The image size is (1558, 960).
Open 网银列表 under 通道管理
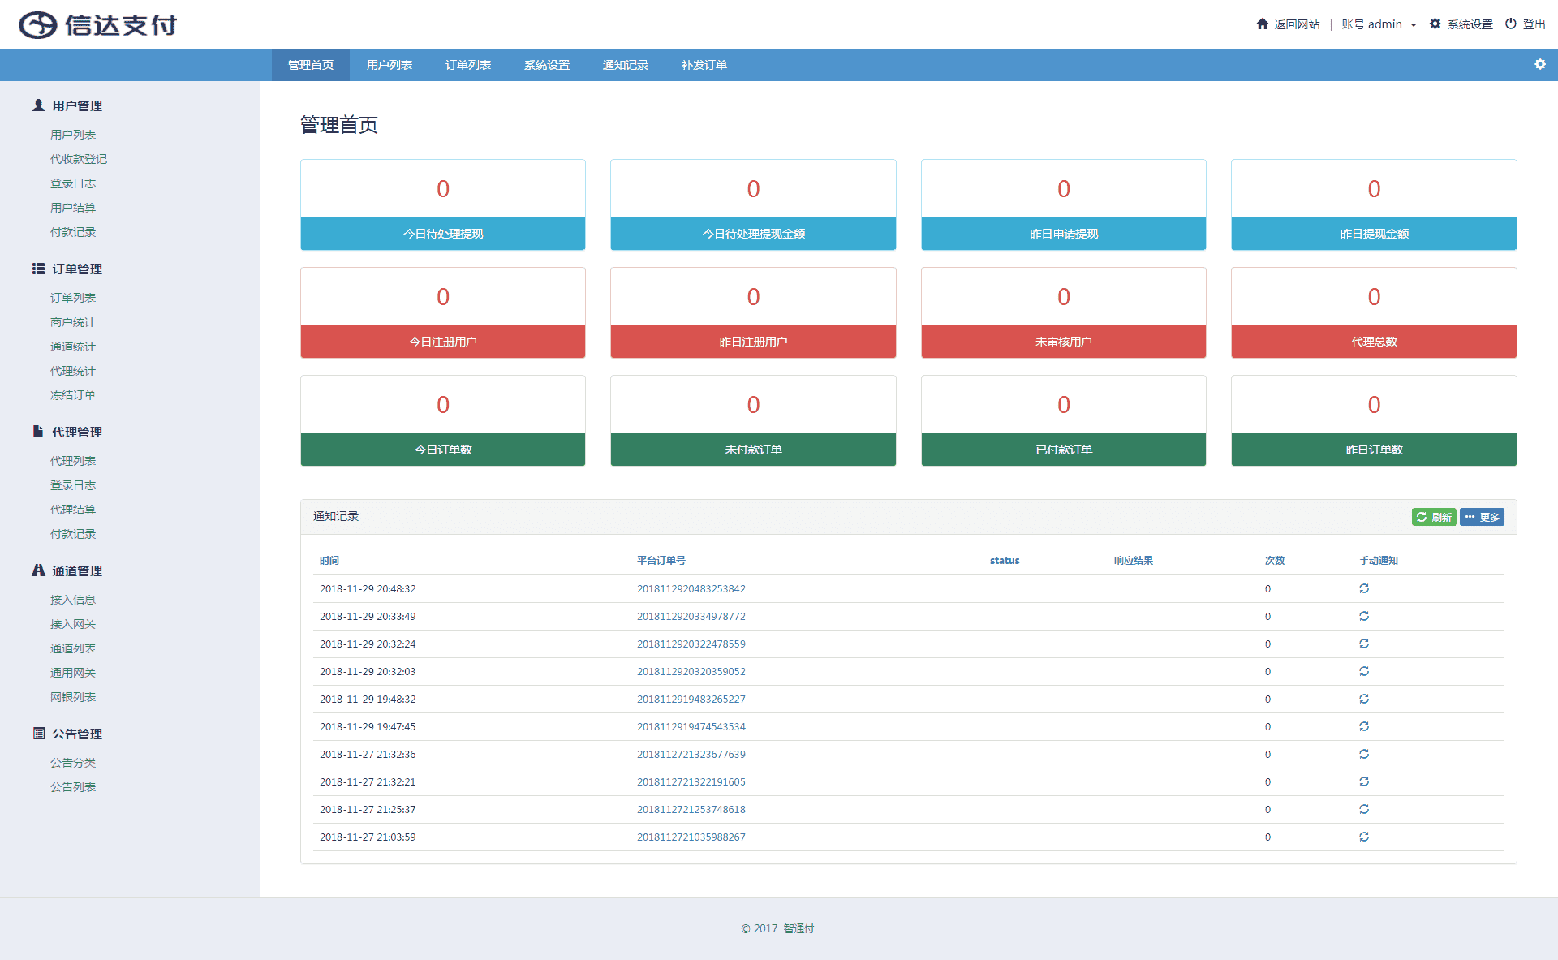pyautogui.click(x=72, y=697)
